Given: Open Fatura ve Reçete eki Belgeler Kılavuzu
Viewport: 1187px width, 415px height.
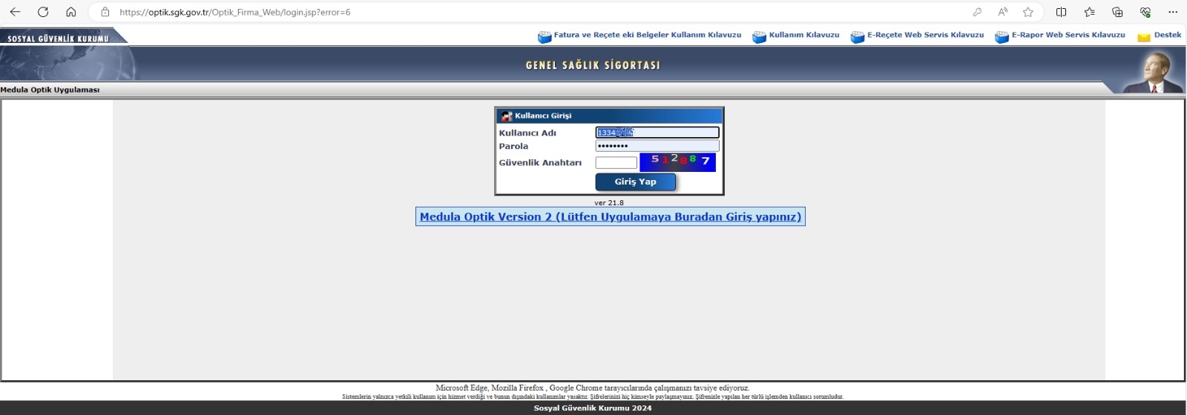Looking at the screenshot, I should [x=647, y=35].
